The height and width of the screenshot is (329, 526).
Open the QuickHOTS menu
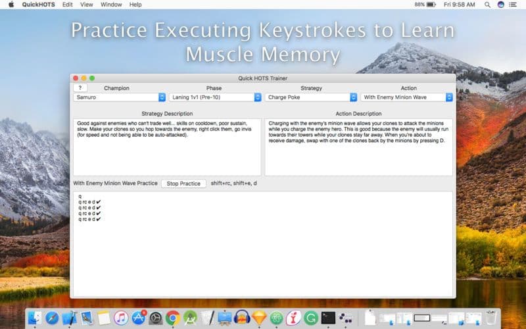tap(39, 5)
